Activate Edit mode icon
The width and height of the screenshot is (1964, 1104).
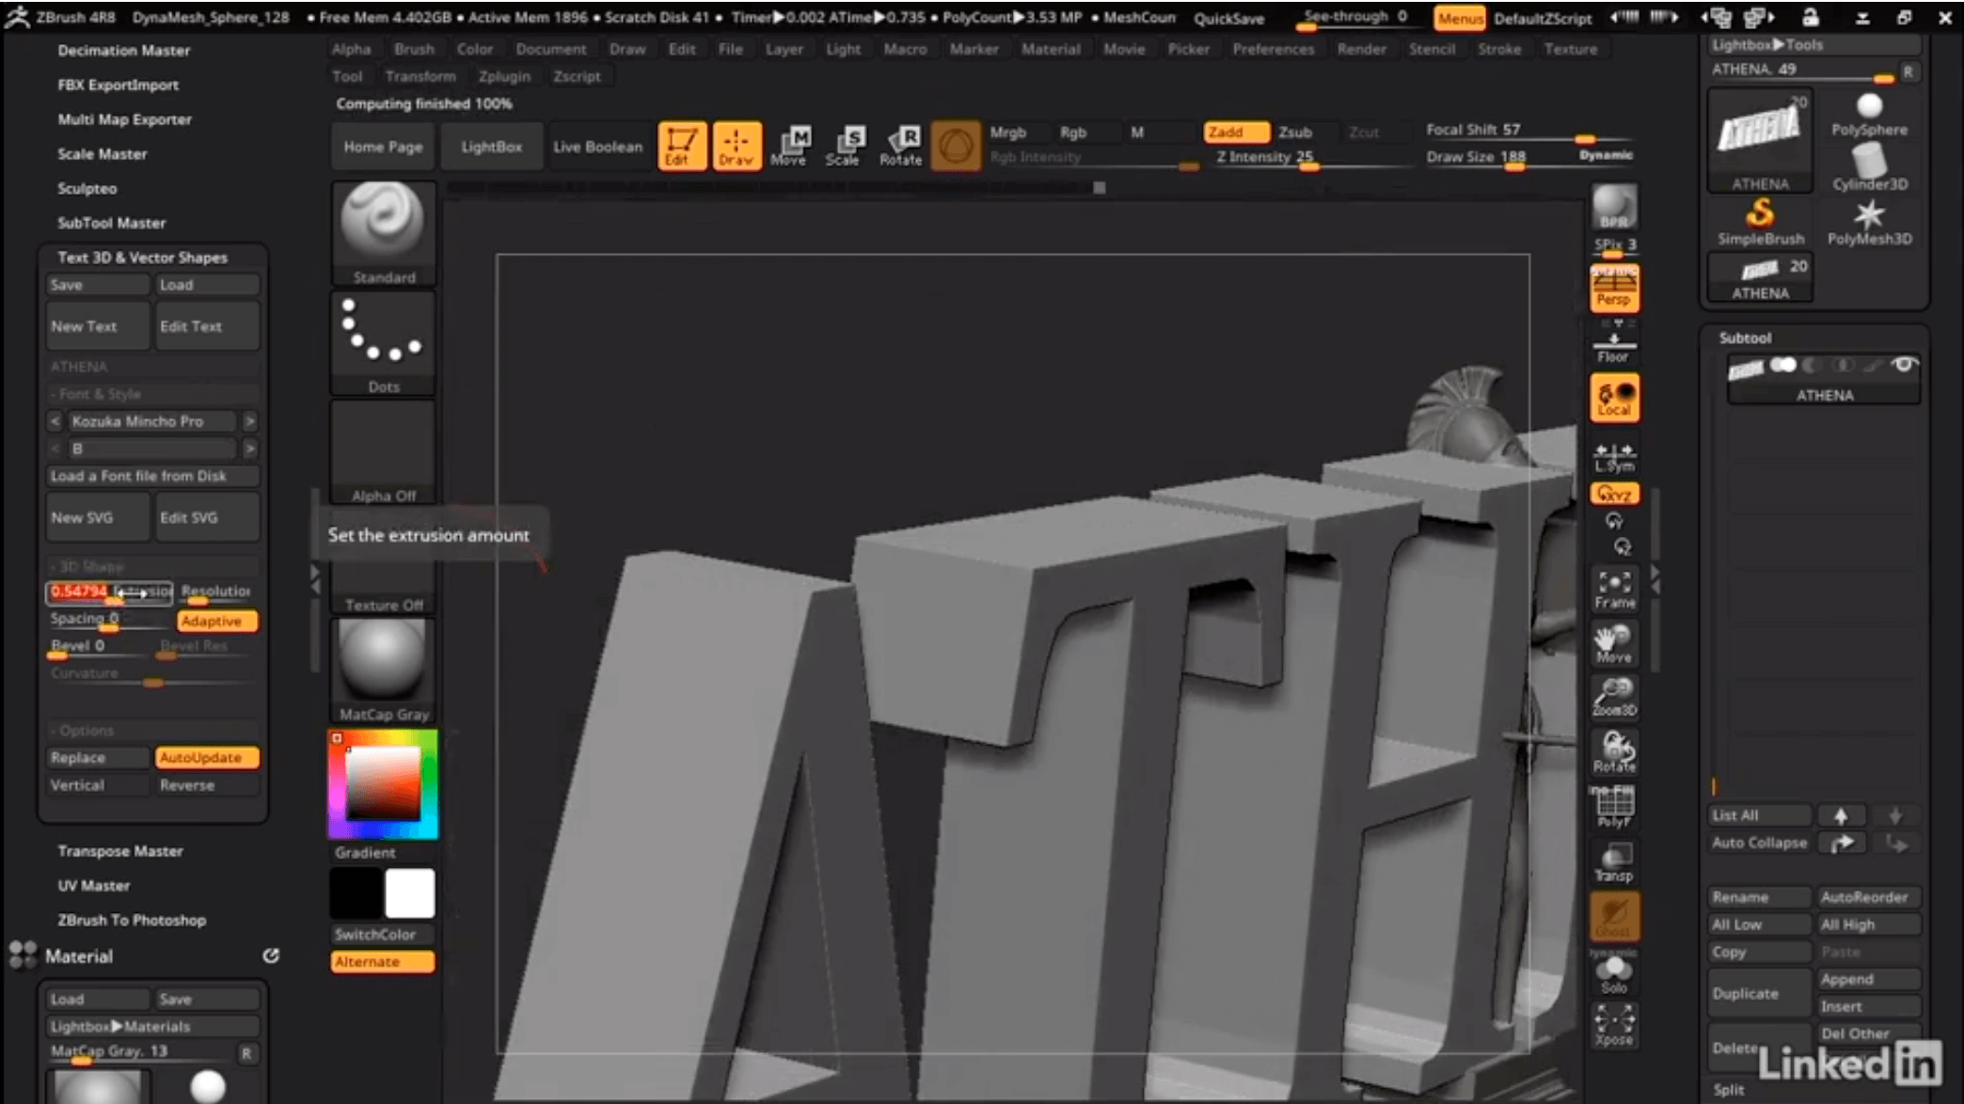click(x=682, y=147)
